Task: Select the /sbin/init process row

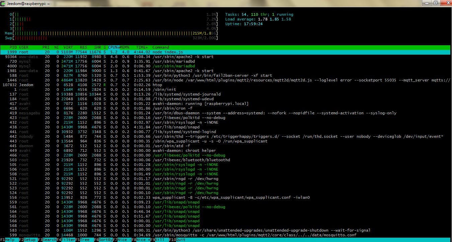Action: click(x=225, y=89)
